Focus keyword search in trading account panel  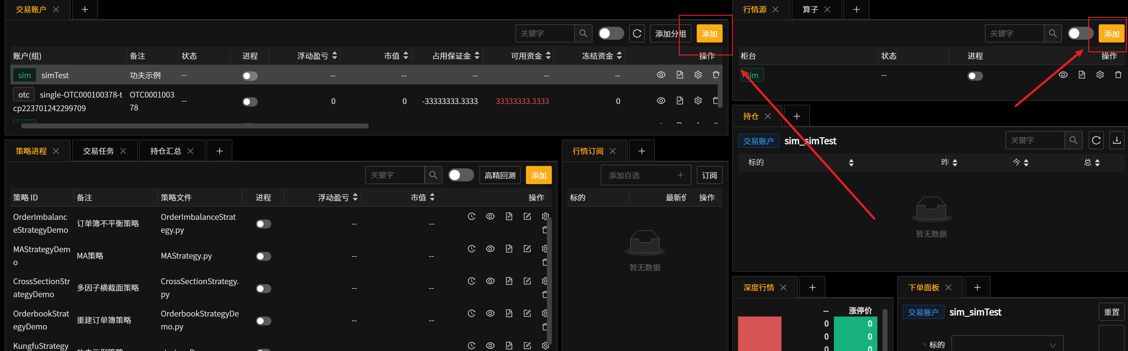[x=545, y=34]
